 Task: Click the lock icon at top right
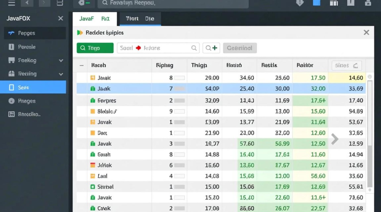368,3
